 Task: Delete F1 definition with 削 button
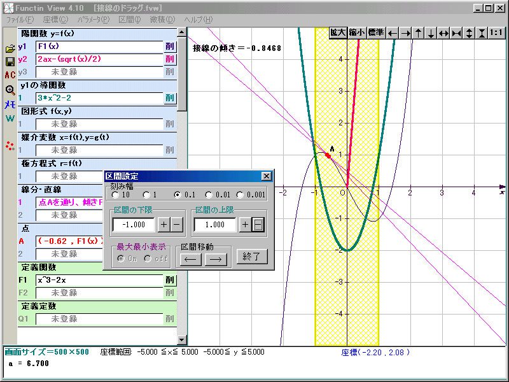click(x=170, y=280)
